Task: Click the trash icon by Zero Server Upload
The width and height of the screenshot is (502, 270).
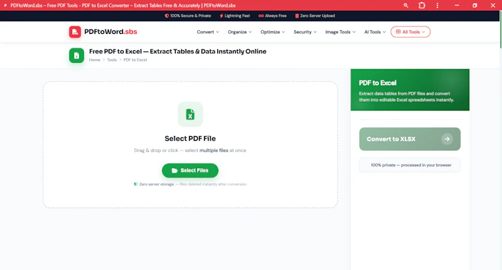Action: click(x=297, y=16)
